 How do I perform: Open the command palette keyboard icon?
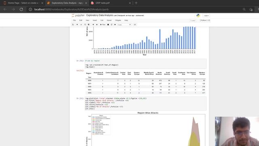[x=135, y=24]
